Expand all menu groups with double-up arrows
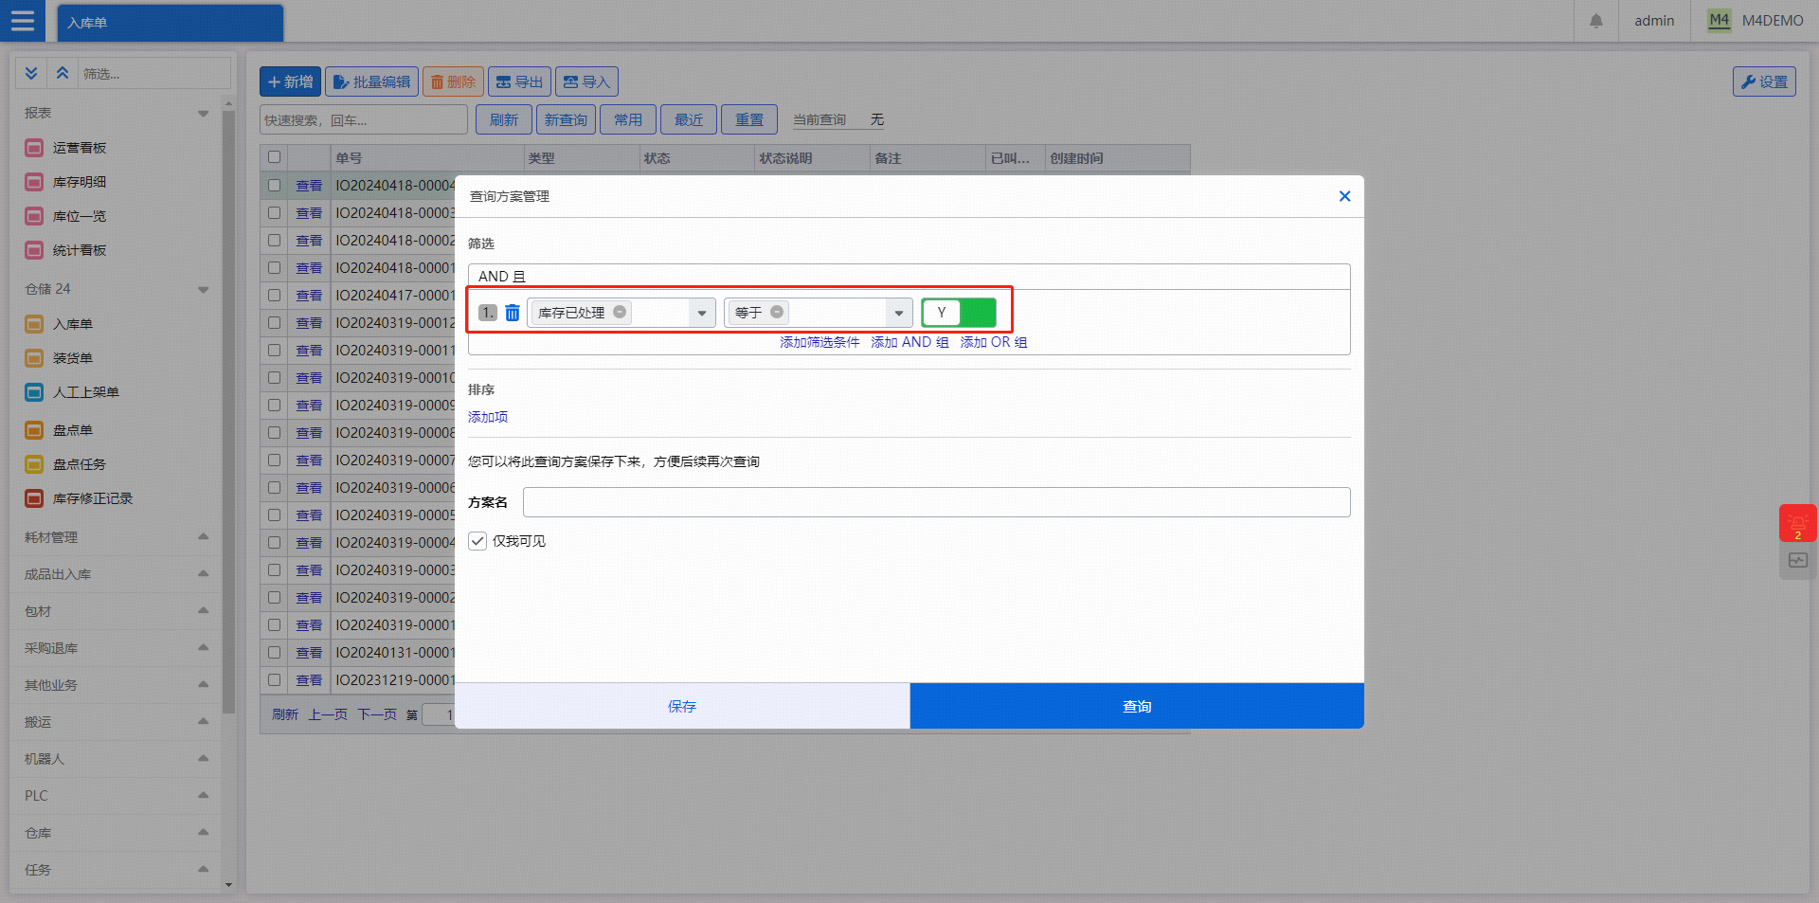 pos(63,73)
